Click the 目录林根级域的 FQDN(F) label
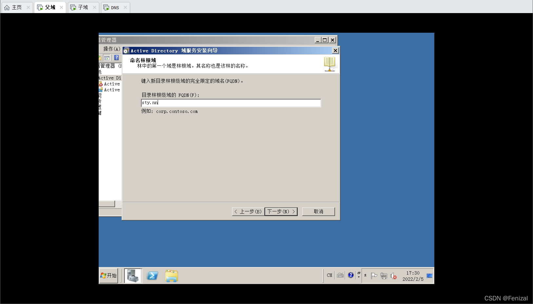 [x=170, y=95]
